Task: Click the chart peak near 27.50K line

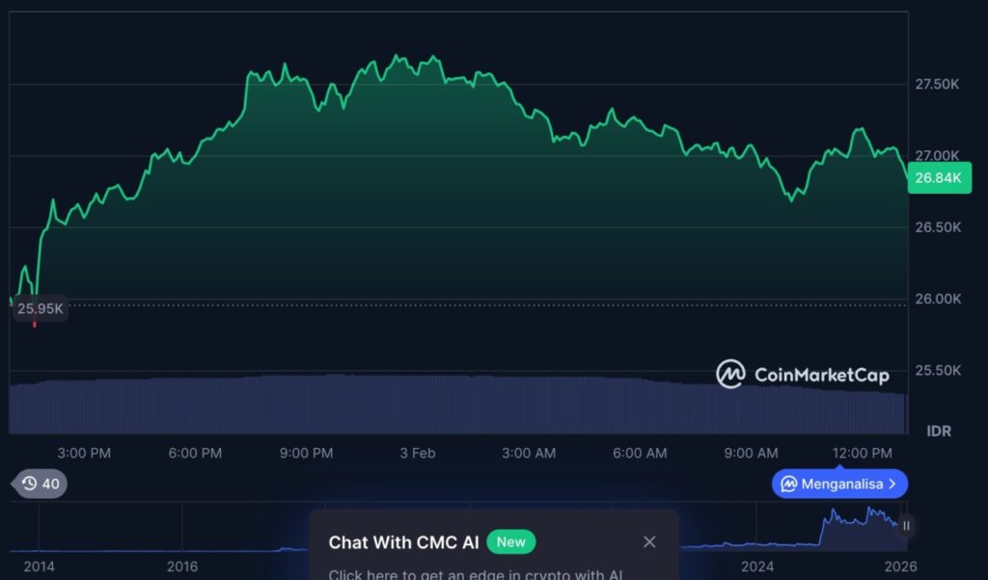Action: (x=398, y=58)
